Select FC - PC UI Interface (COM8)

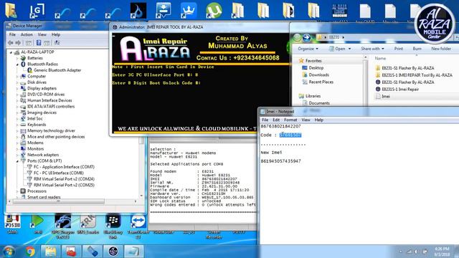pyautogui.click(x=59, y=173)
